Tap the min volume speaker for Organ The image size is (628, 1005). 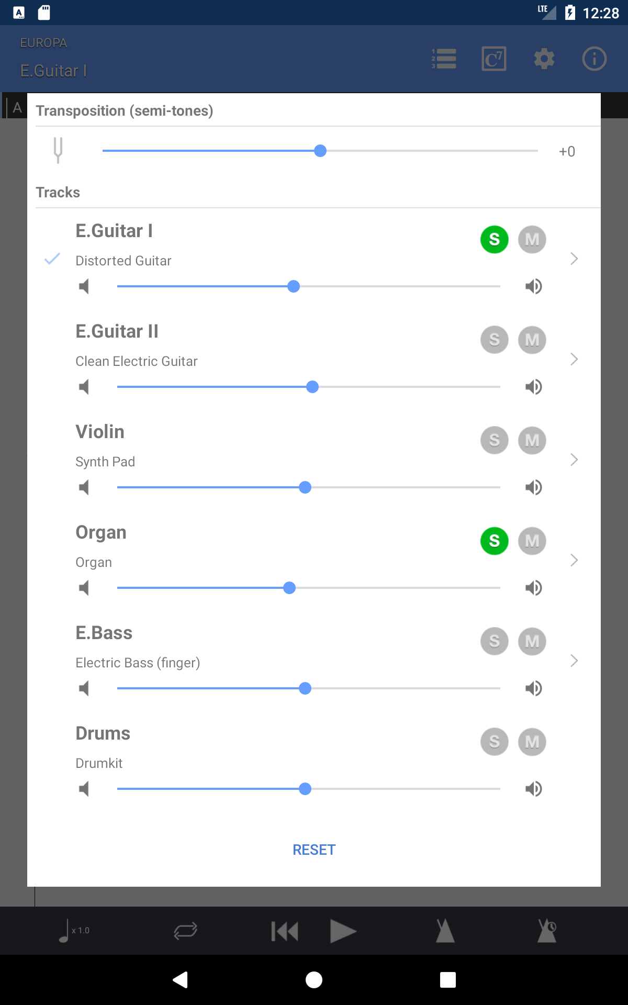[84, 588]
